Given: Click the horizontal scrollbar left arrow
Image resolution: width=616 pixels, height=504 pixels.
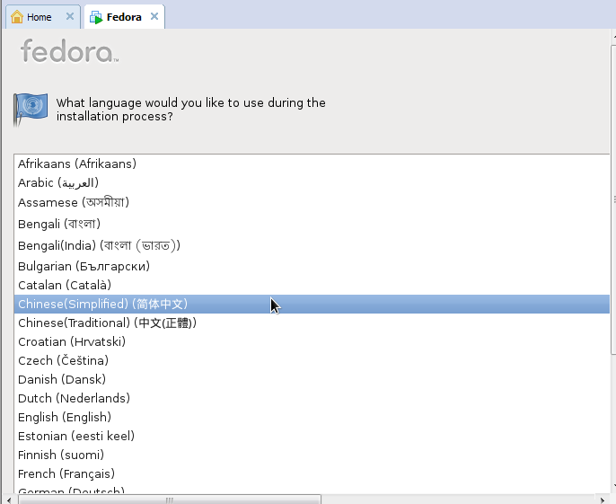Looking at the screenshot, I should click(x=9, y=500).
